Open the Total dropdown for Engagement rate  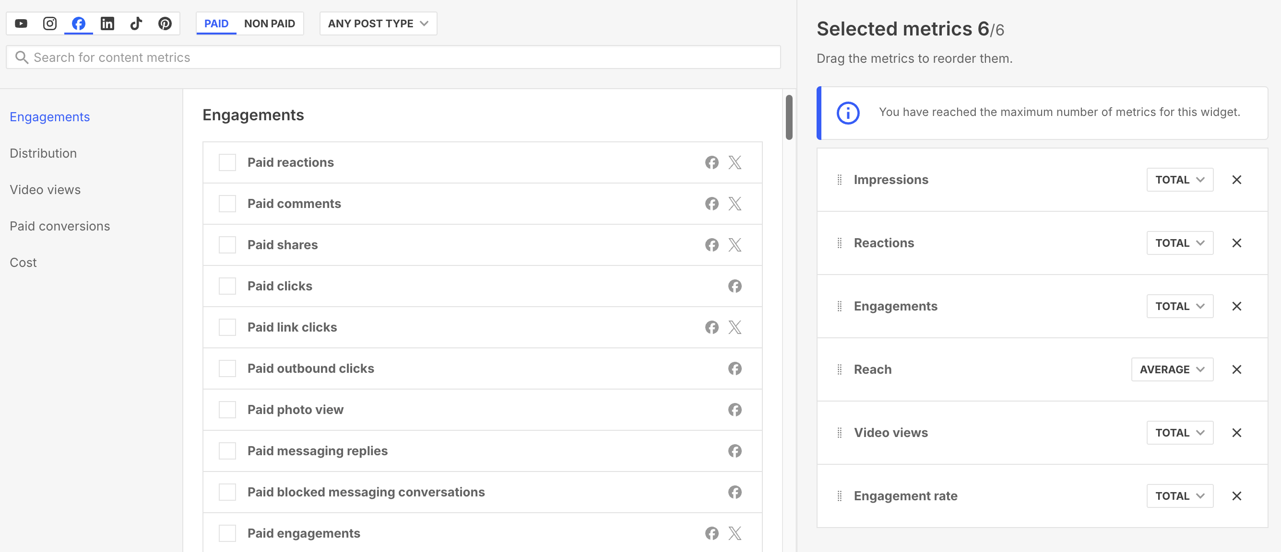[1180, 496]
